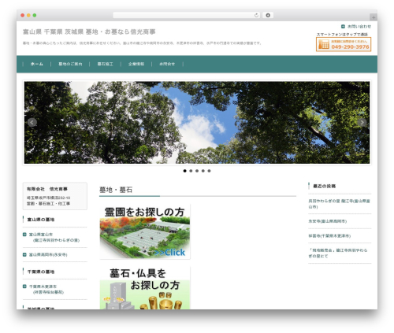Select the second slider dot
Image resolution: width=394 pixels, height=333 pixels.
click(x=191, y=171)
